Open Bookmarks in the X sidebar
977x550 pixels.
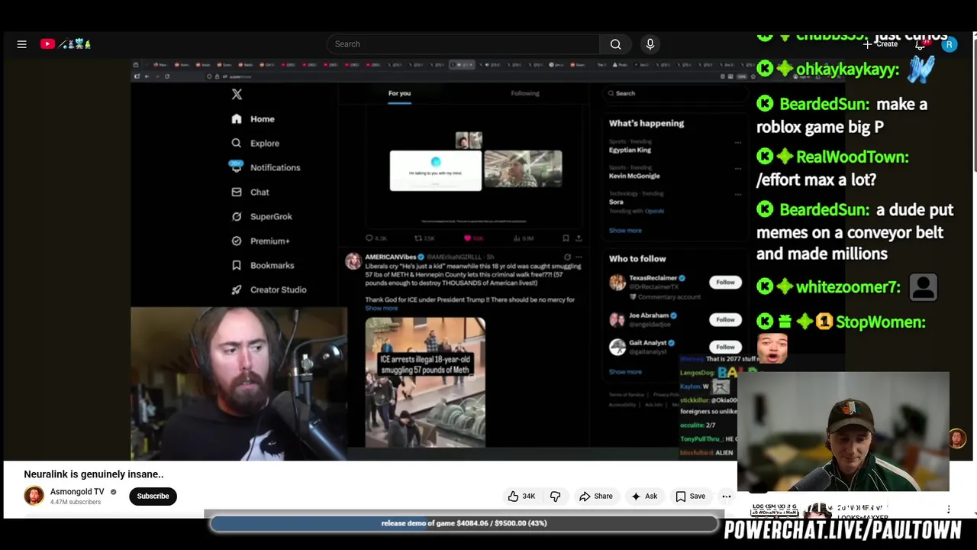tap(262, 266)
